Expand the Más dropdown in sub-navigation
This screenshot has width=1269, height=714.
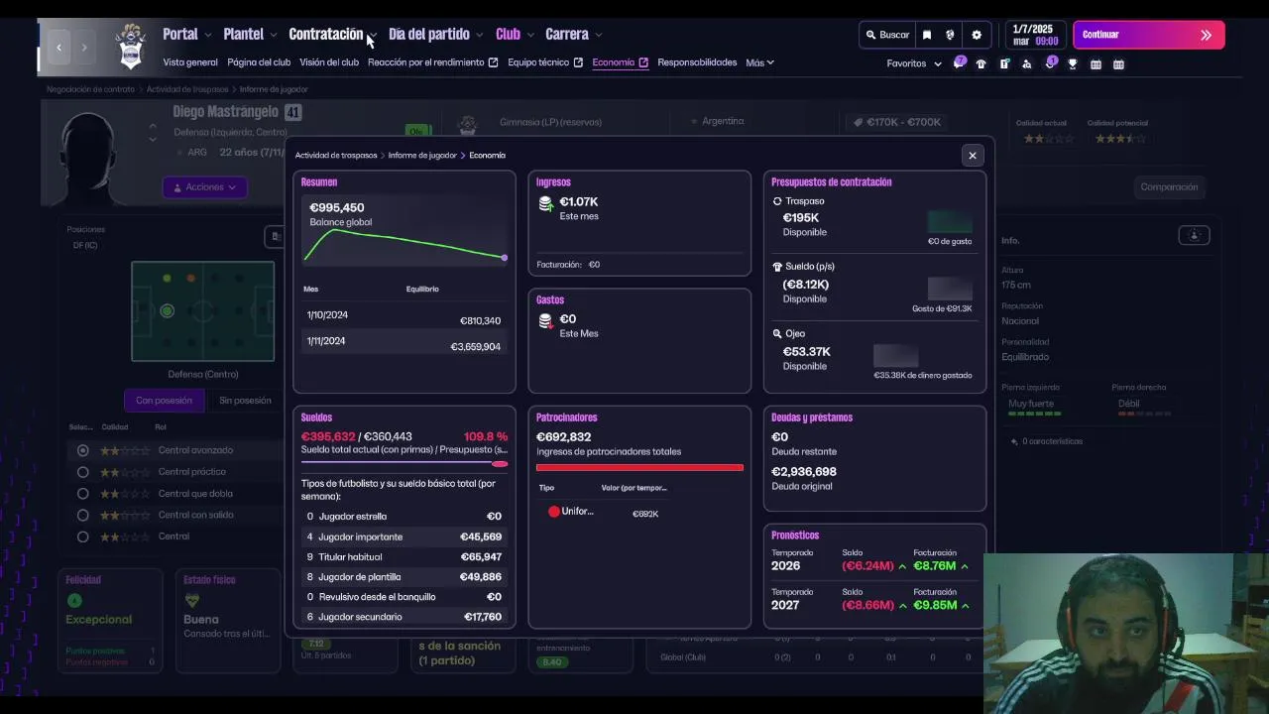click(x=759, y=62)
